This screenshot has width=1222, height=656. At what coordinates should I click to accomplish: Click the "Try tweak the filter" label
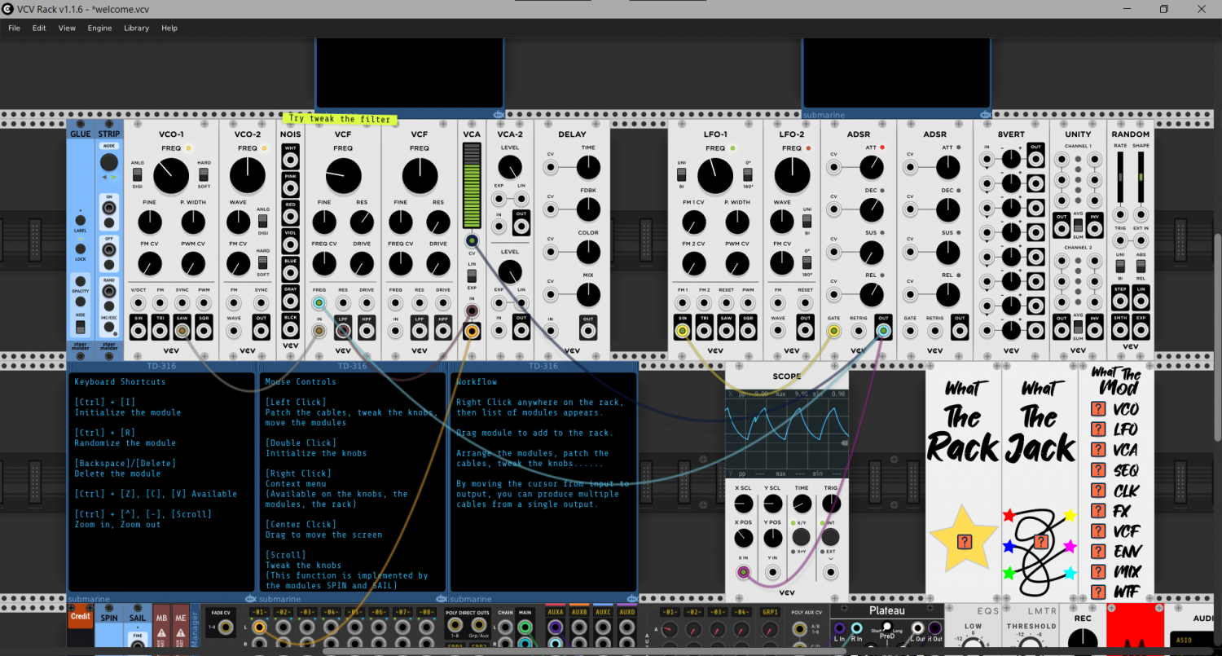pos(340,119)
